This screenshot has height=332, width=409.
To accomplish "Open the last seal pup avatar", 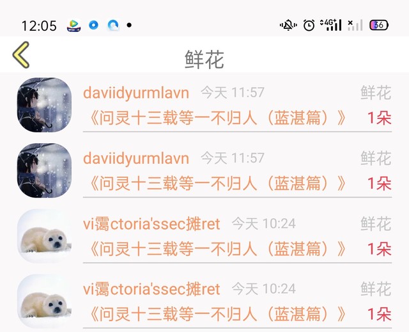I will tap(44, 301).
